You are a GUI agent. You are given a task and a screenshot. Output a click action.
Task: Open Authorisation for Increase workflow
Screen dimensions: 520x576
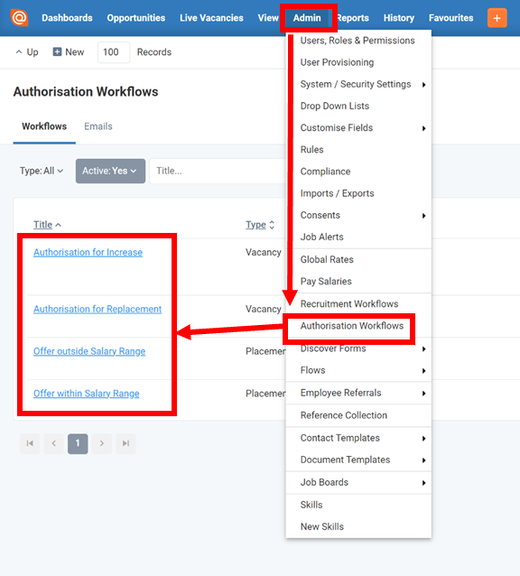[x=88, y=253]
